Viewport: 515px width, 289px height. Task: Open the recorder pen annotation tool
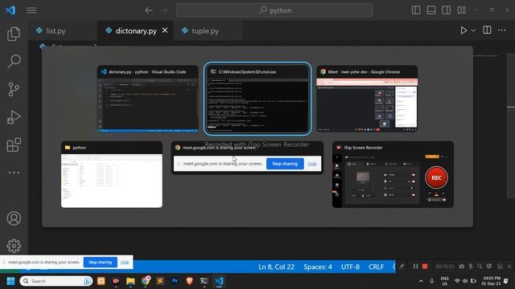pos(402,267)
